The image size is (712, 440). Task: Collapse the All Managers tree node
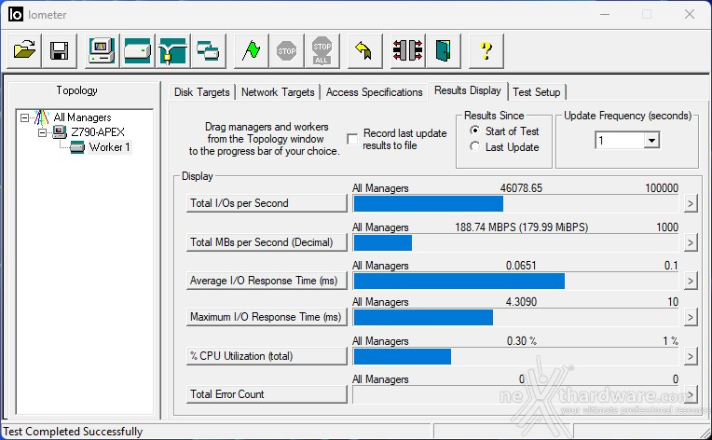click(x=24, y=117)
